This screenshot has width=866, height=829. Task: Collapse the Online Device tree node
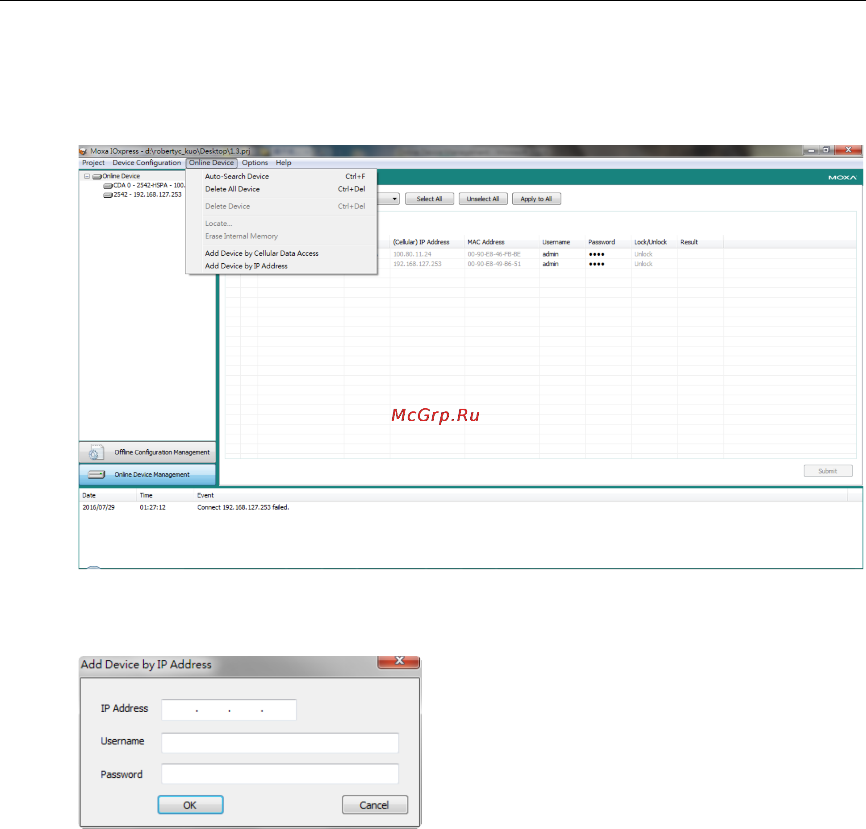[x=87, y=176]
